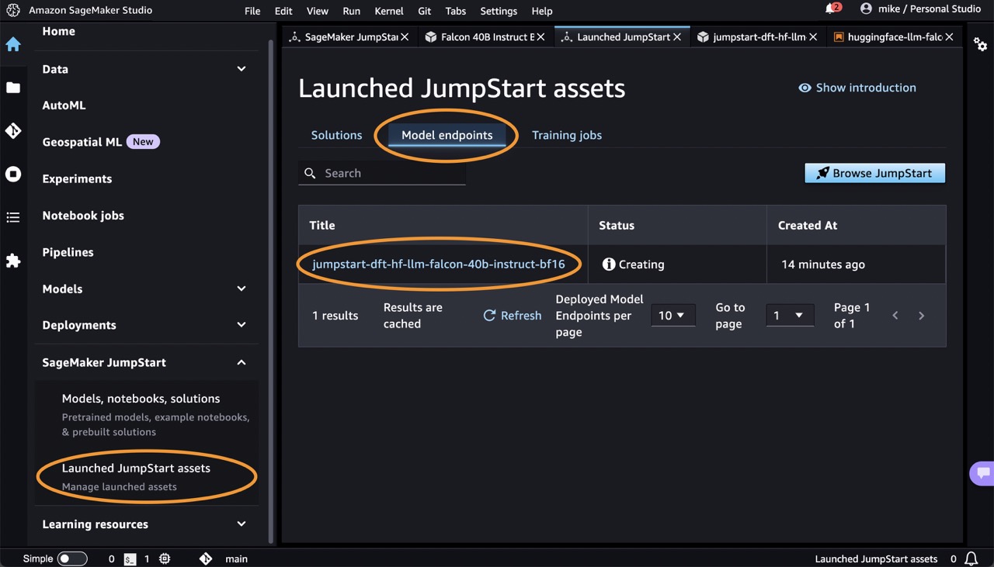994x567 pixels.
Task: Click the Browse JumpStart button
Action: [875, 173]
